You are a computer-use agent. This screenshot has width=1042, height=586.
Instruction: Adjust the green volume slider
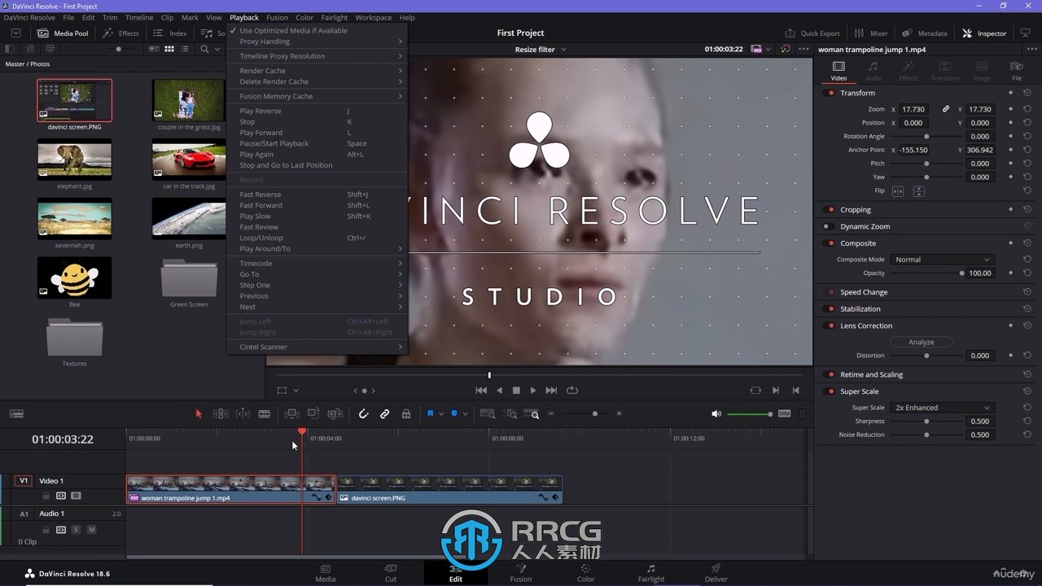tap(750, 414)
